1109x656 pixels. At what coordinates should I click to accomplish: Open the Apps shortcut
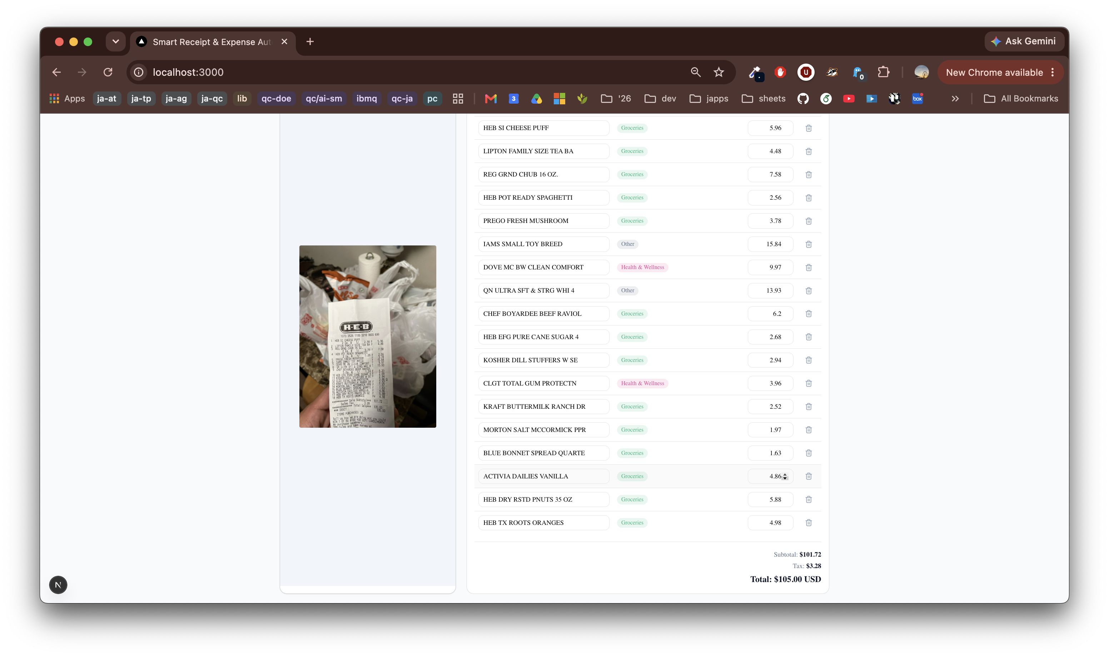click(x=67, y=99)
